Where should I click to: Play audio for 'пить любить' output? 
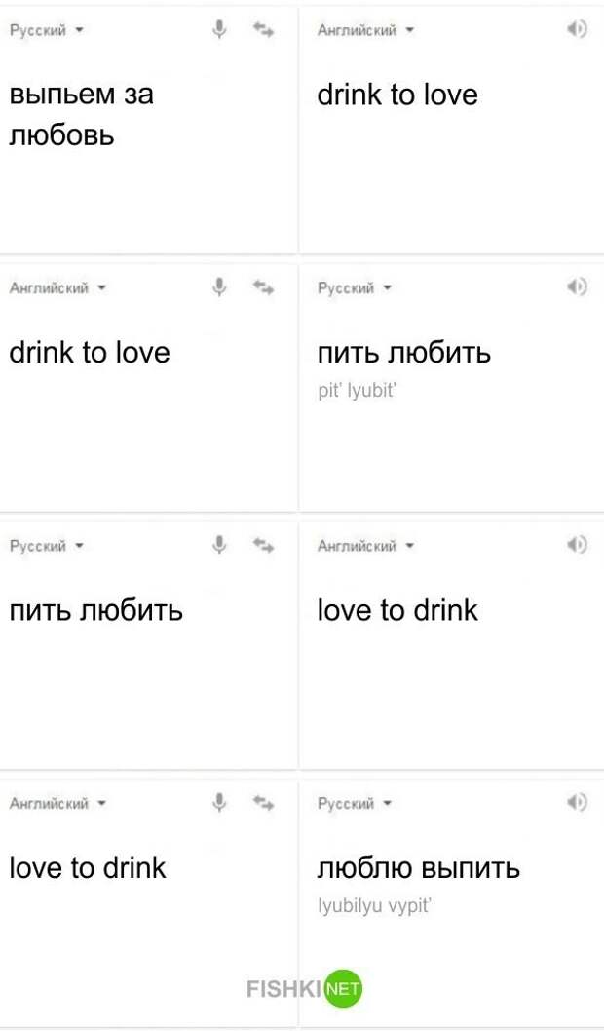[x=577, y=287]
